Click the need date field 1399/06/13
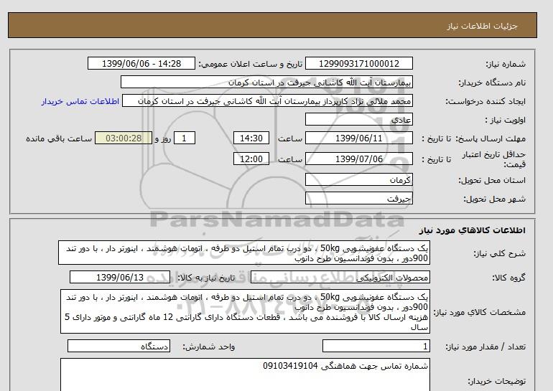This screenshot has height=391, width=553. coord(120,277)
